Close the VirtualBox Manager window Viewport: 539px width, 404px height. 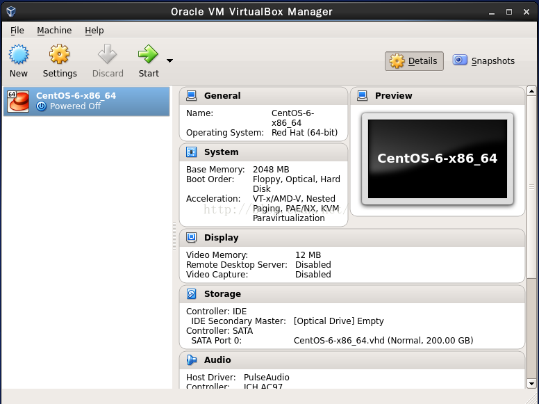pyautogui.click(x=526, y=12)
